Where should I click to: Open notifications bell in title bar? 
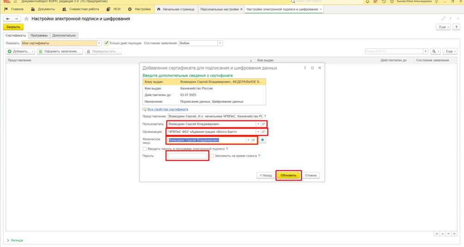pyautogui.click(x=367, y=1)
